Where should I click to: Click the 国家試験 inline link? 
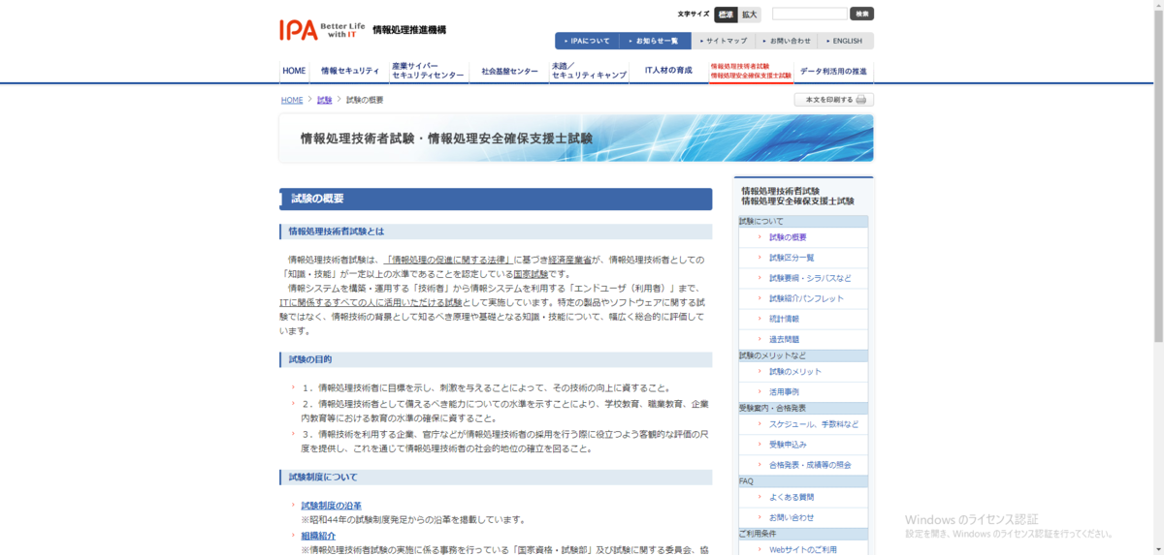pos(529,274)
